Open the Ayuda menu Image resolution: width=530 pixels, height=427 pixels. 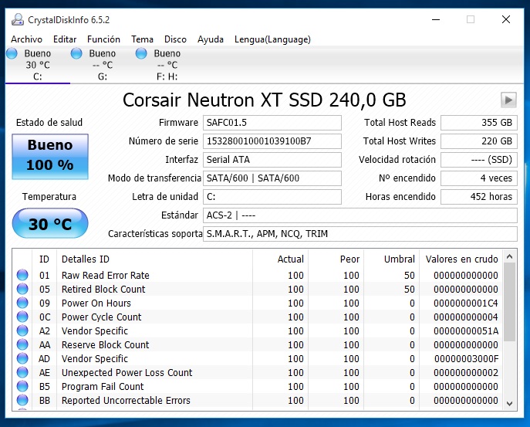click(211, 39)
